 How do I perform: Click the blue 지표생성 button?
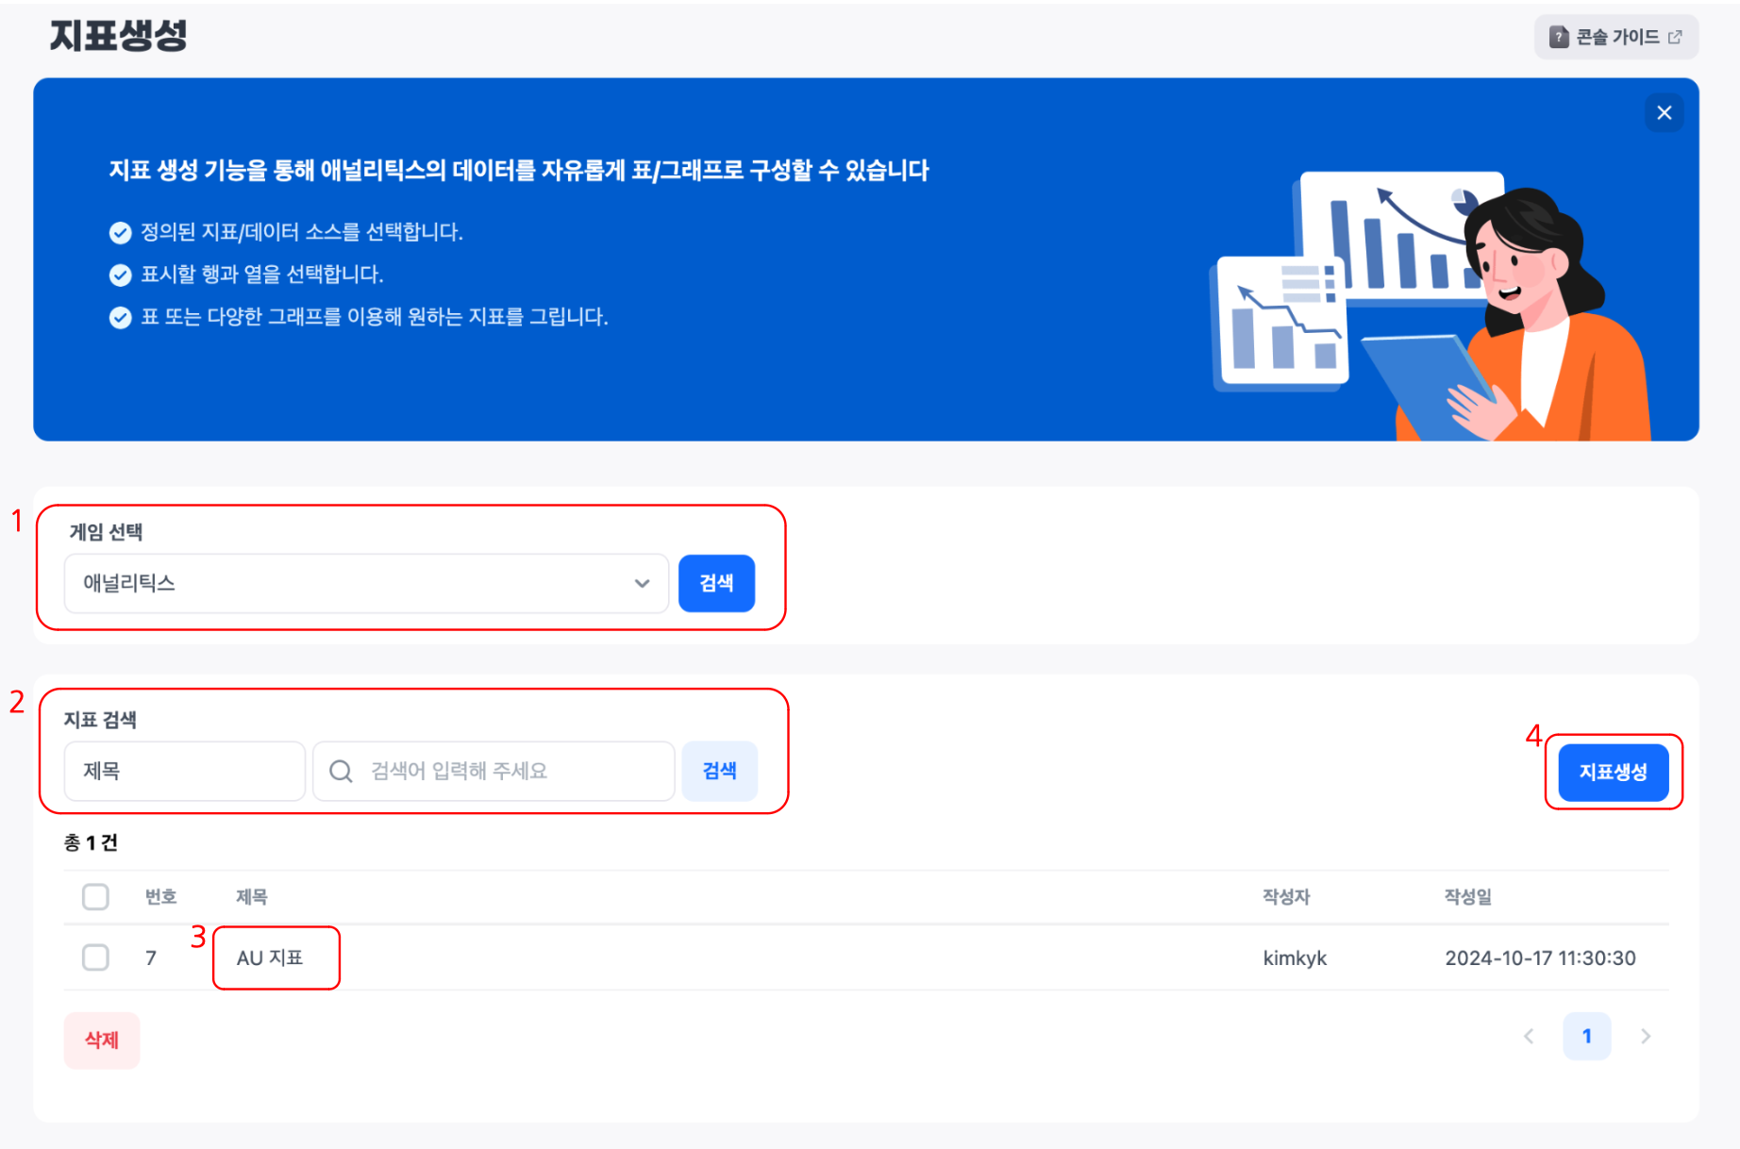point(1613,773)
